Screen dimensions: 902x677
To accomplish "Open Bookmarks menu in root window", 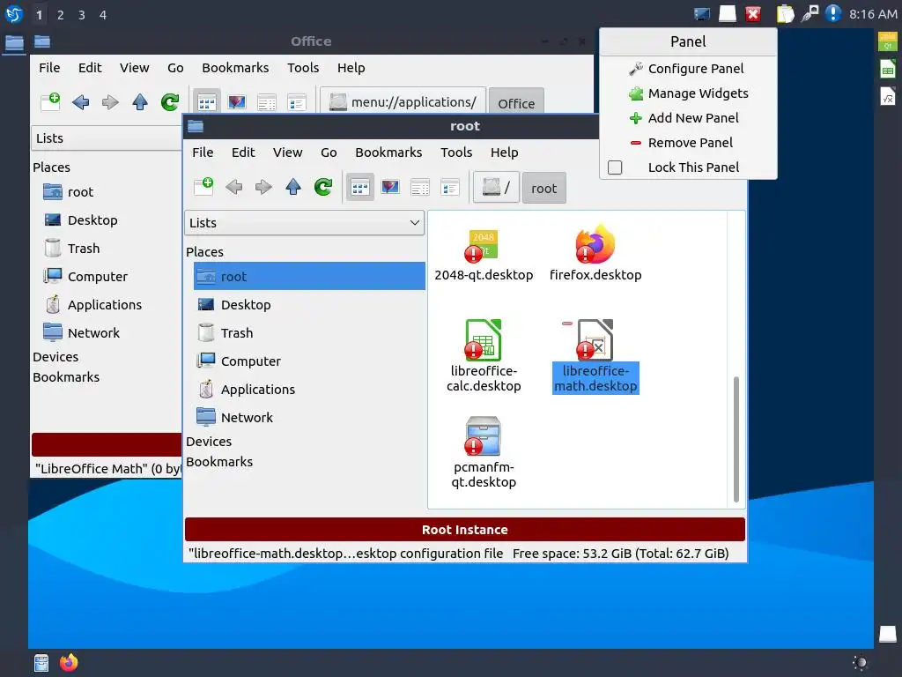I will [x=388, y=153].
